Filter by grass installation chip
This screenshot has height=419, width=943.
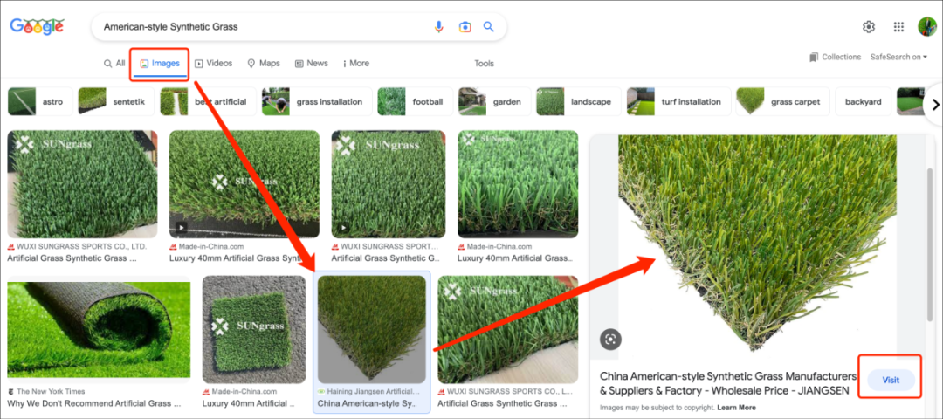coord(317,101)
